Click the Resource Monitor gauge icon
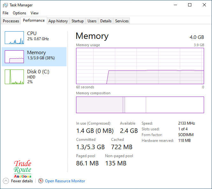 (41, 181)
